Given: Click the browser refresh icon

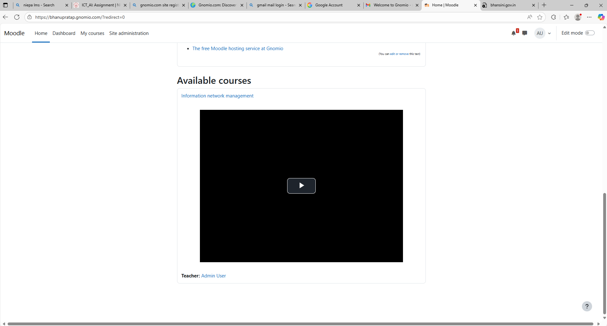Looking at the screenshot, I should click(x=17, y=17).
